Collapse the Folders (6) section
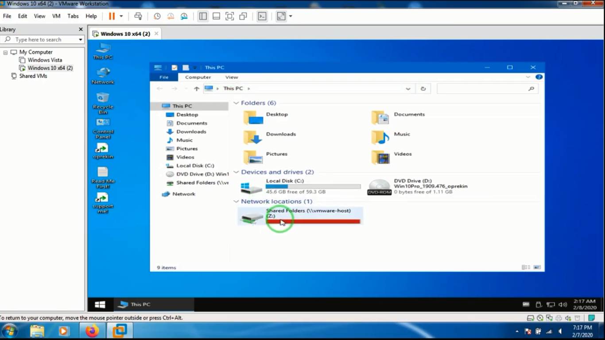The height and width of the screenshot is (340, 605). (236, 103)
